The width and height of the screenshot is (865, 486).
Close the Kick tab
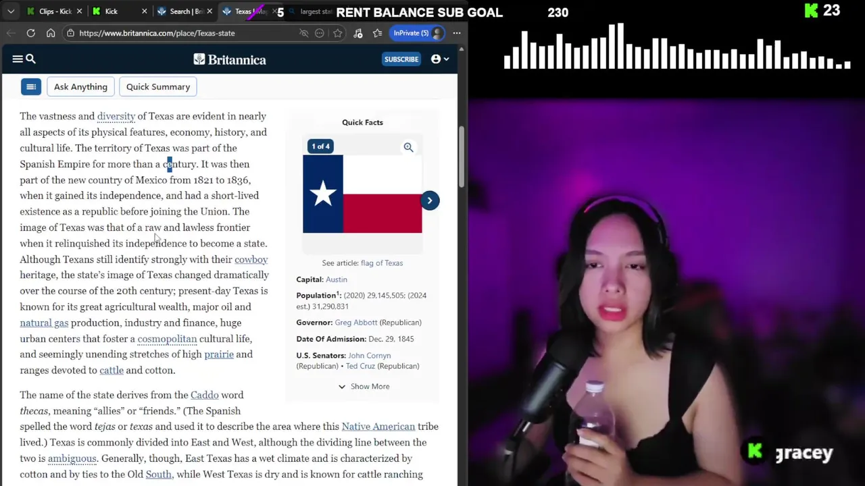click(145, 11)
